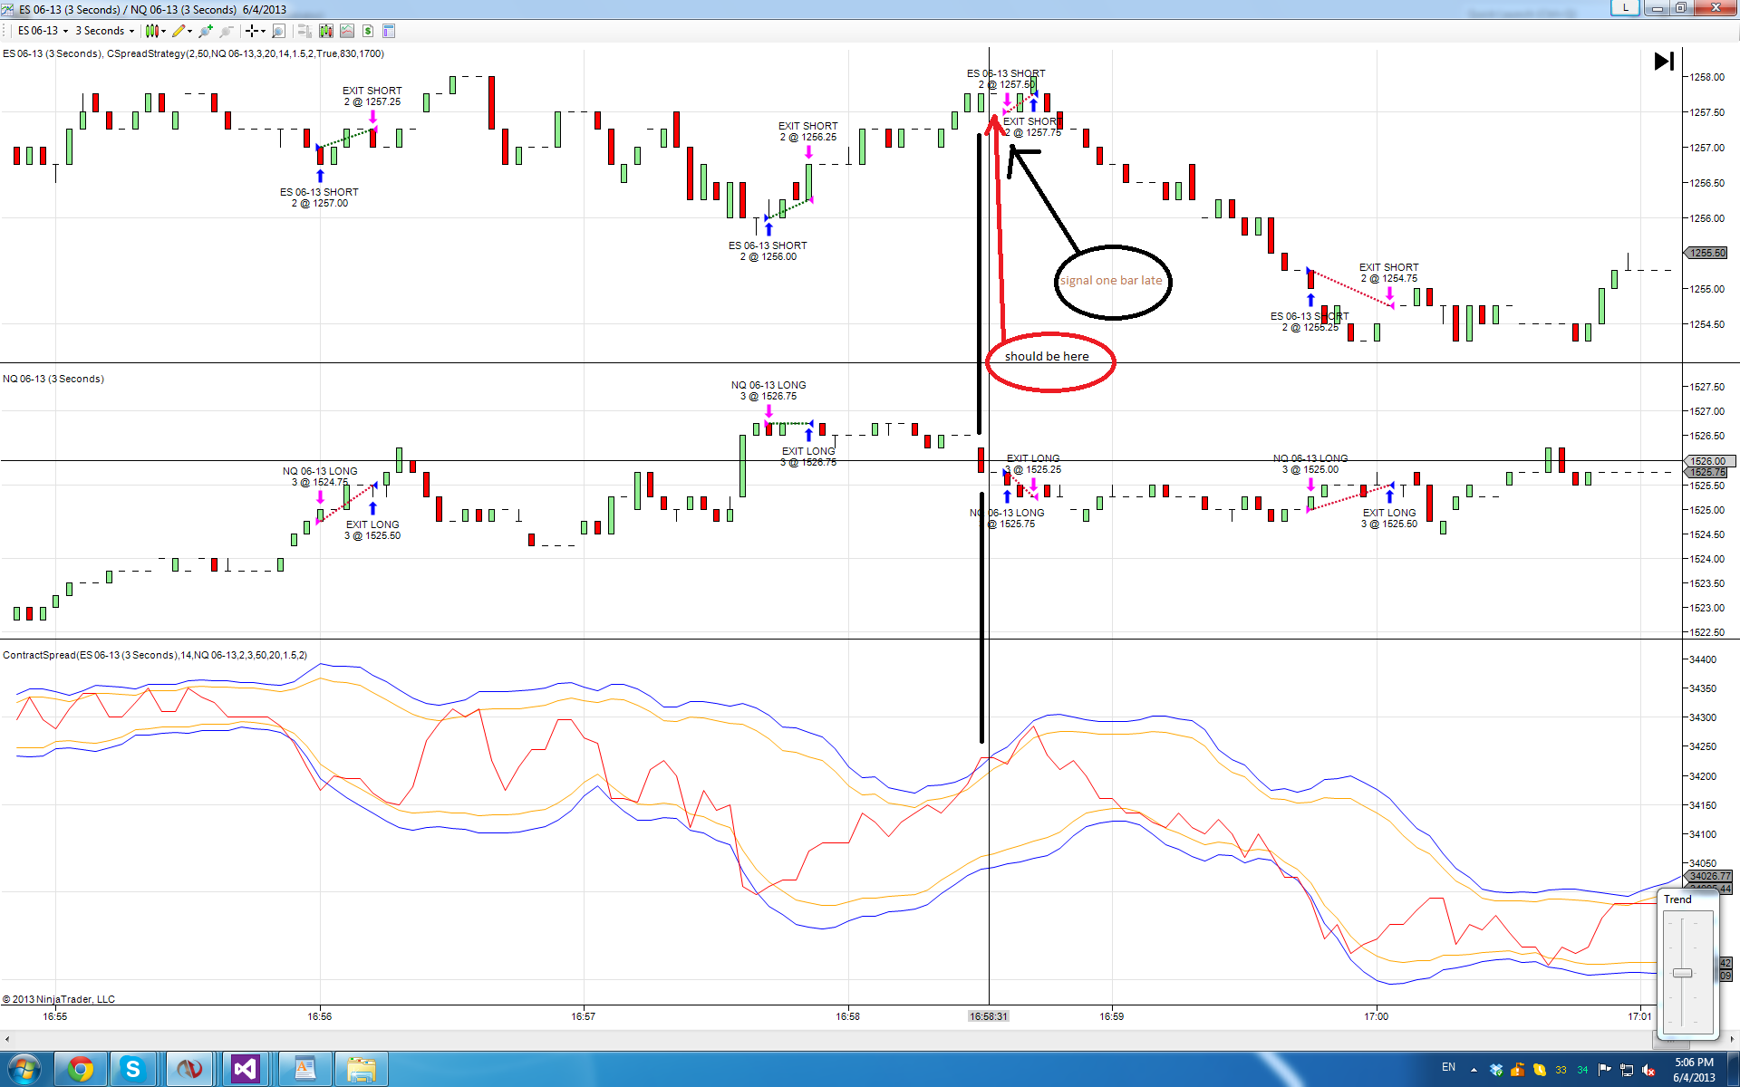Open Skype from the taskbar

pos(133,1069)
